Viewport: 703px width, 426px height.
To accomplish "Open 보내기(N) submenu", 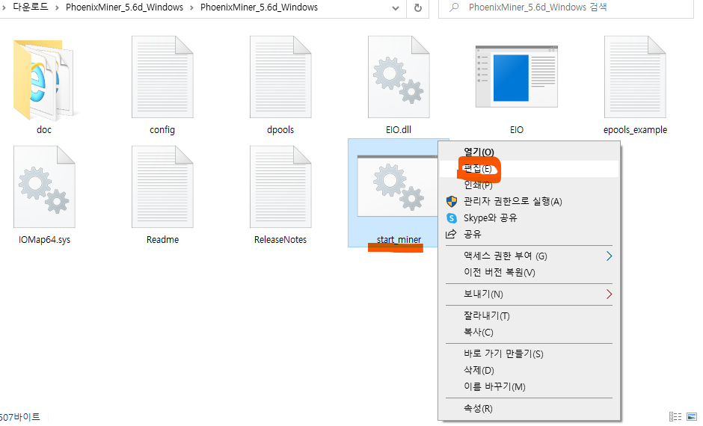I will [x=529, y=294].
